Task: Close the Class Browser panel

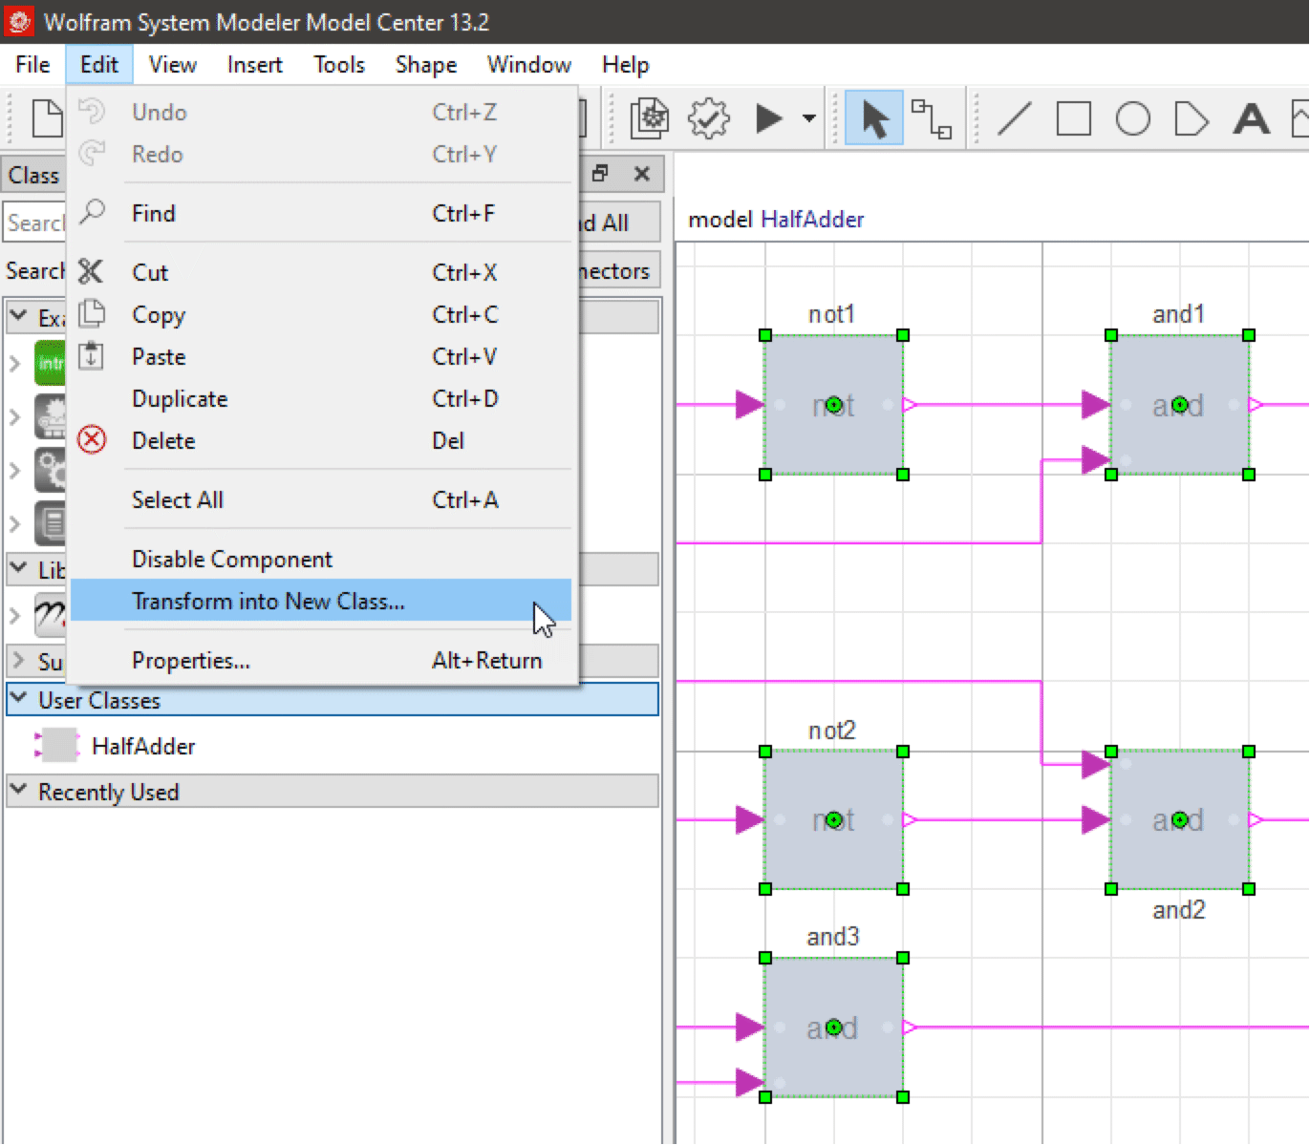Action: click(642, 174)
